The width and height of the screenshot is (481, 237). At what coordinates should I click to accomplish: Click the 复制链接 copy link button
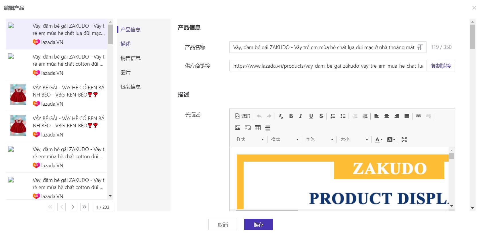click(441, 66)
